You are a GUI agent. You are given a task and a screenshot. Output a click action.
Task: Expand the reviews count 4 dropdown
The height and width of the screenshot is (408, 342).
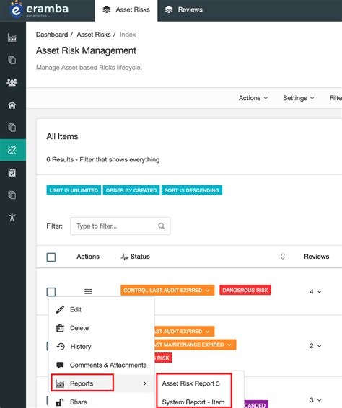click(x=315, y=291)
